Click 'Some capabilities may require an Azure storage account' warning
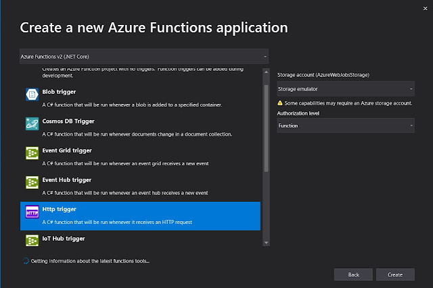 348,103
